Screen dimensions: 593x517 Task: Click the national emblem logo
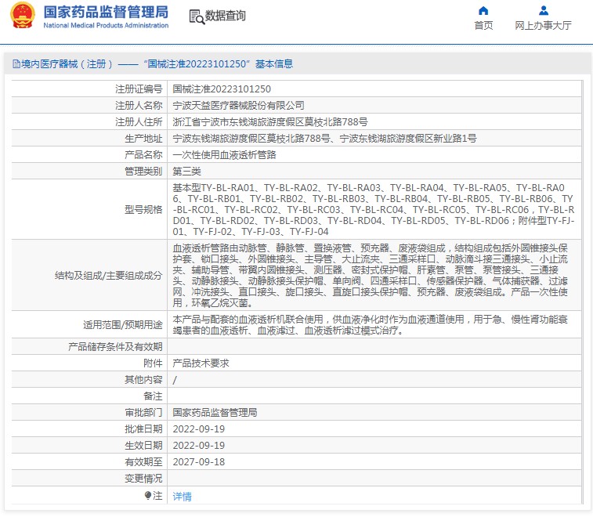(x=22, y=16)
